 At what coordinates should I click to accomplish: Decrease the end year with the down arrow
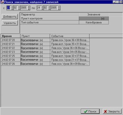(59, 9)
